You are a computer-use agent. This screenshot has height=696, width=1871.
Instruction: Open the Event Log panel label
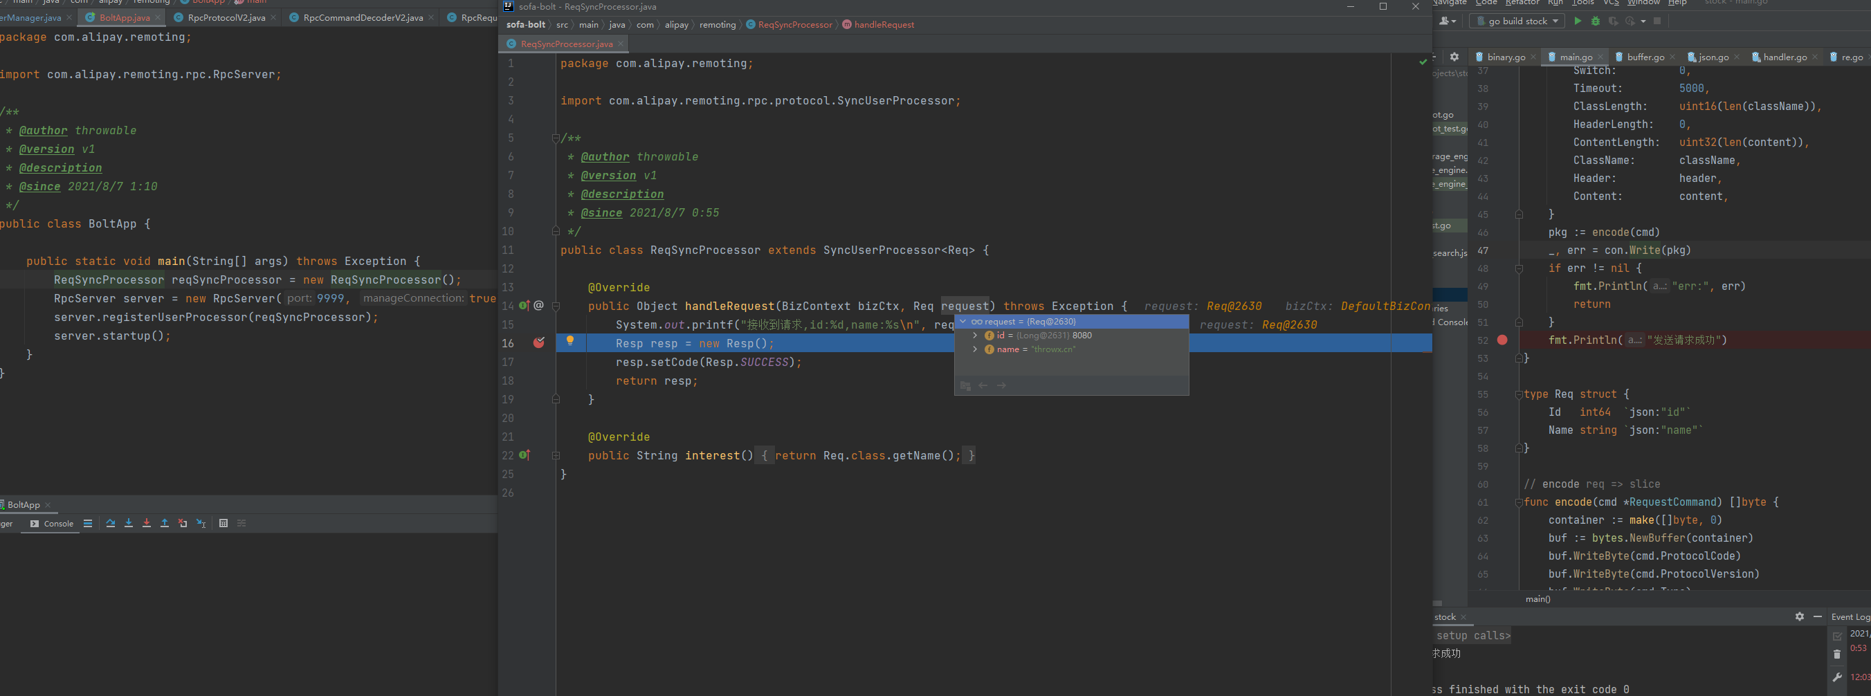1850,617
